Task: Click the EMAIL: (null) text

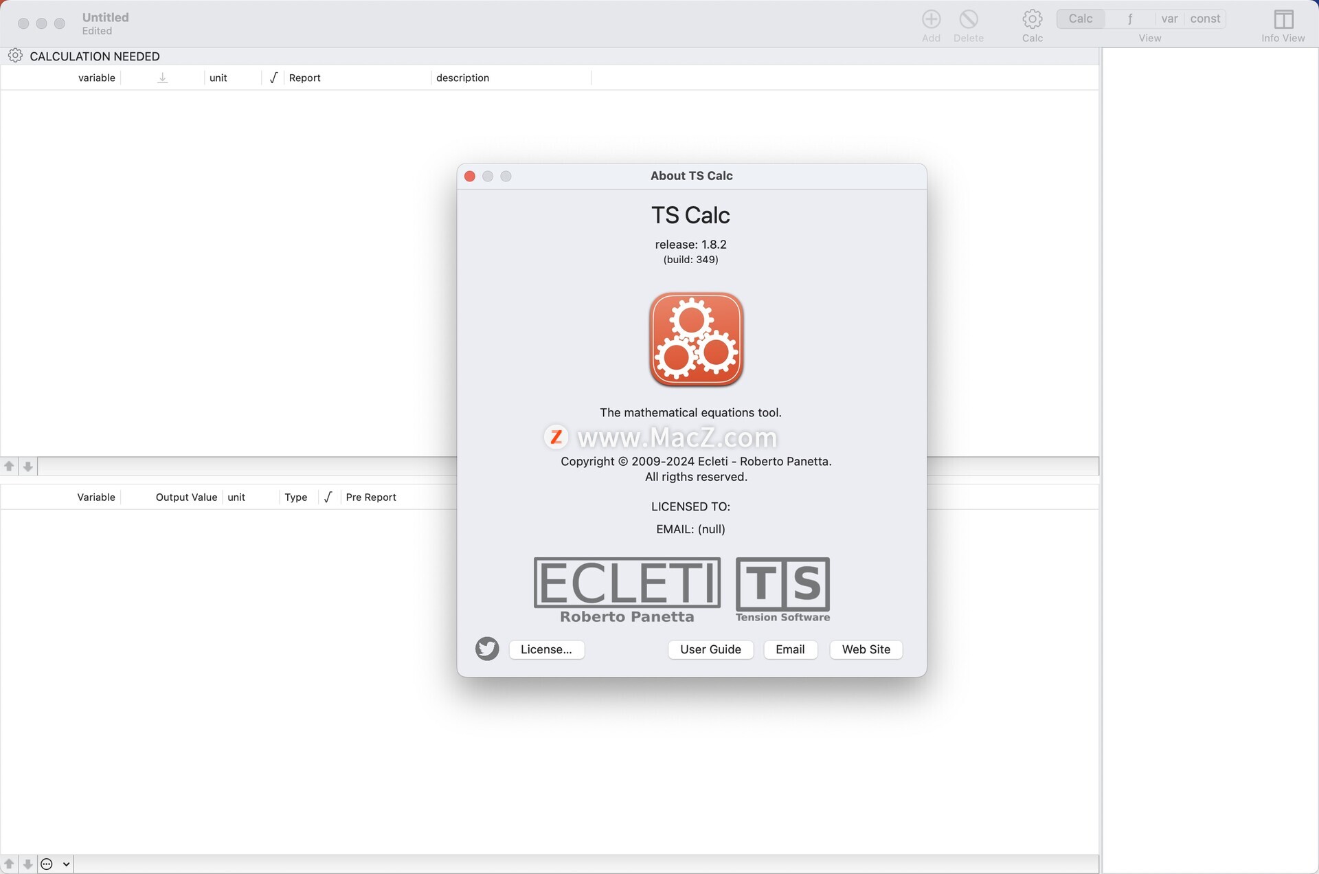Action: point(690,528)
